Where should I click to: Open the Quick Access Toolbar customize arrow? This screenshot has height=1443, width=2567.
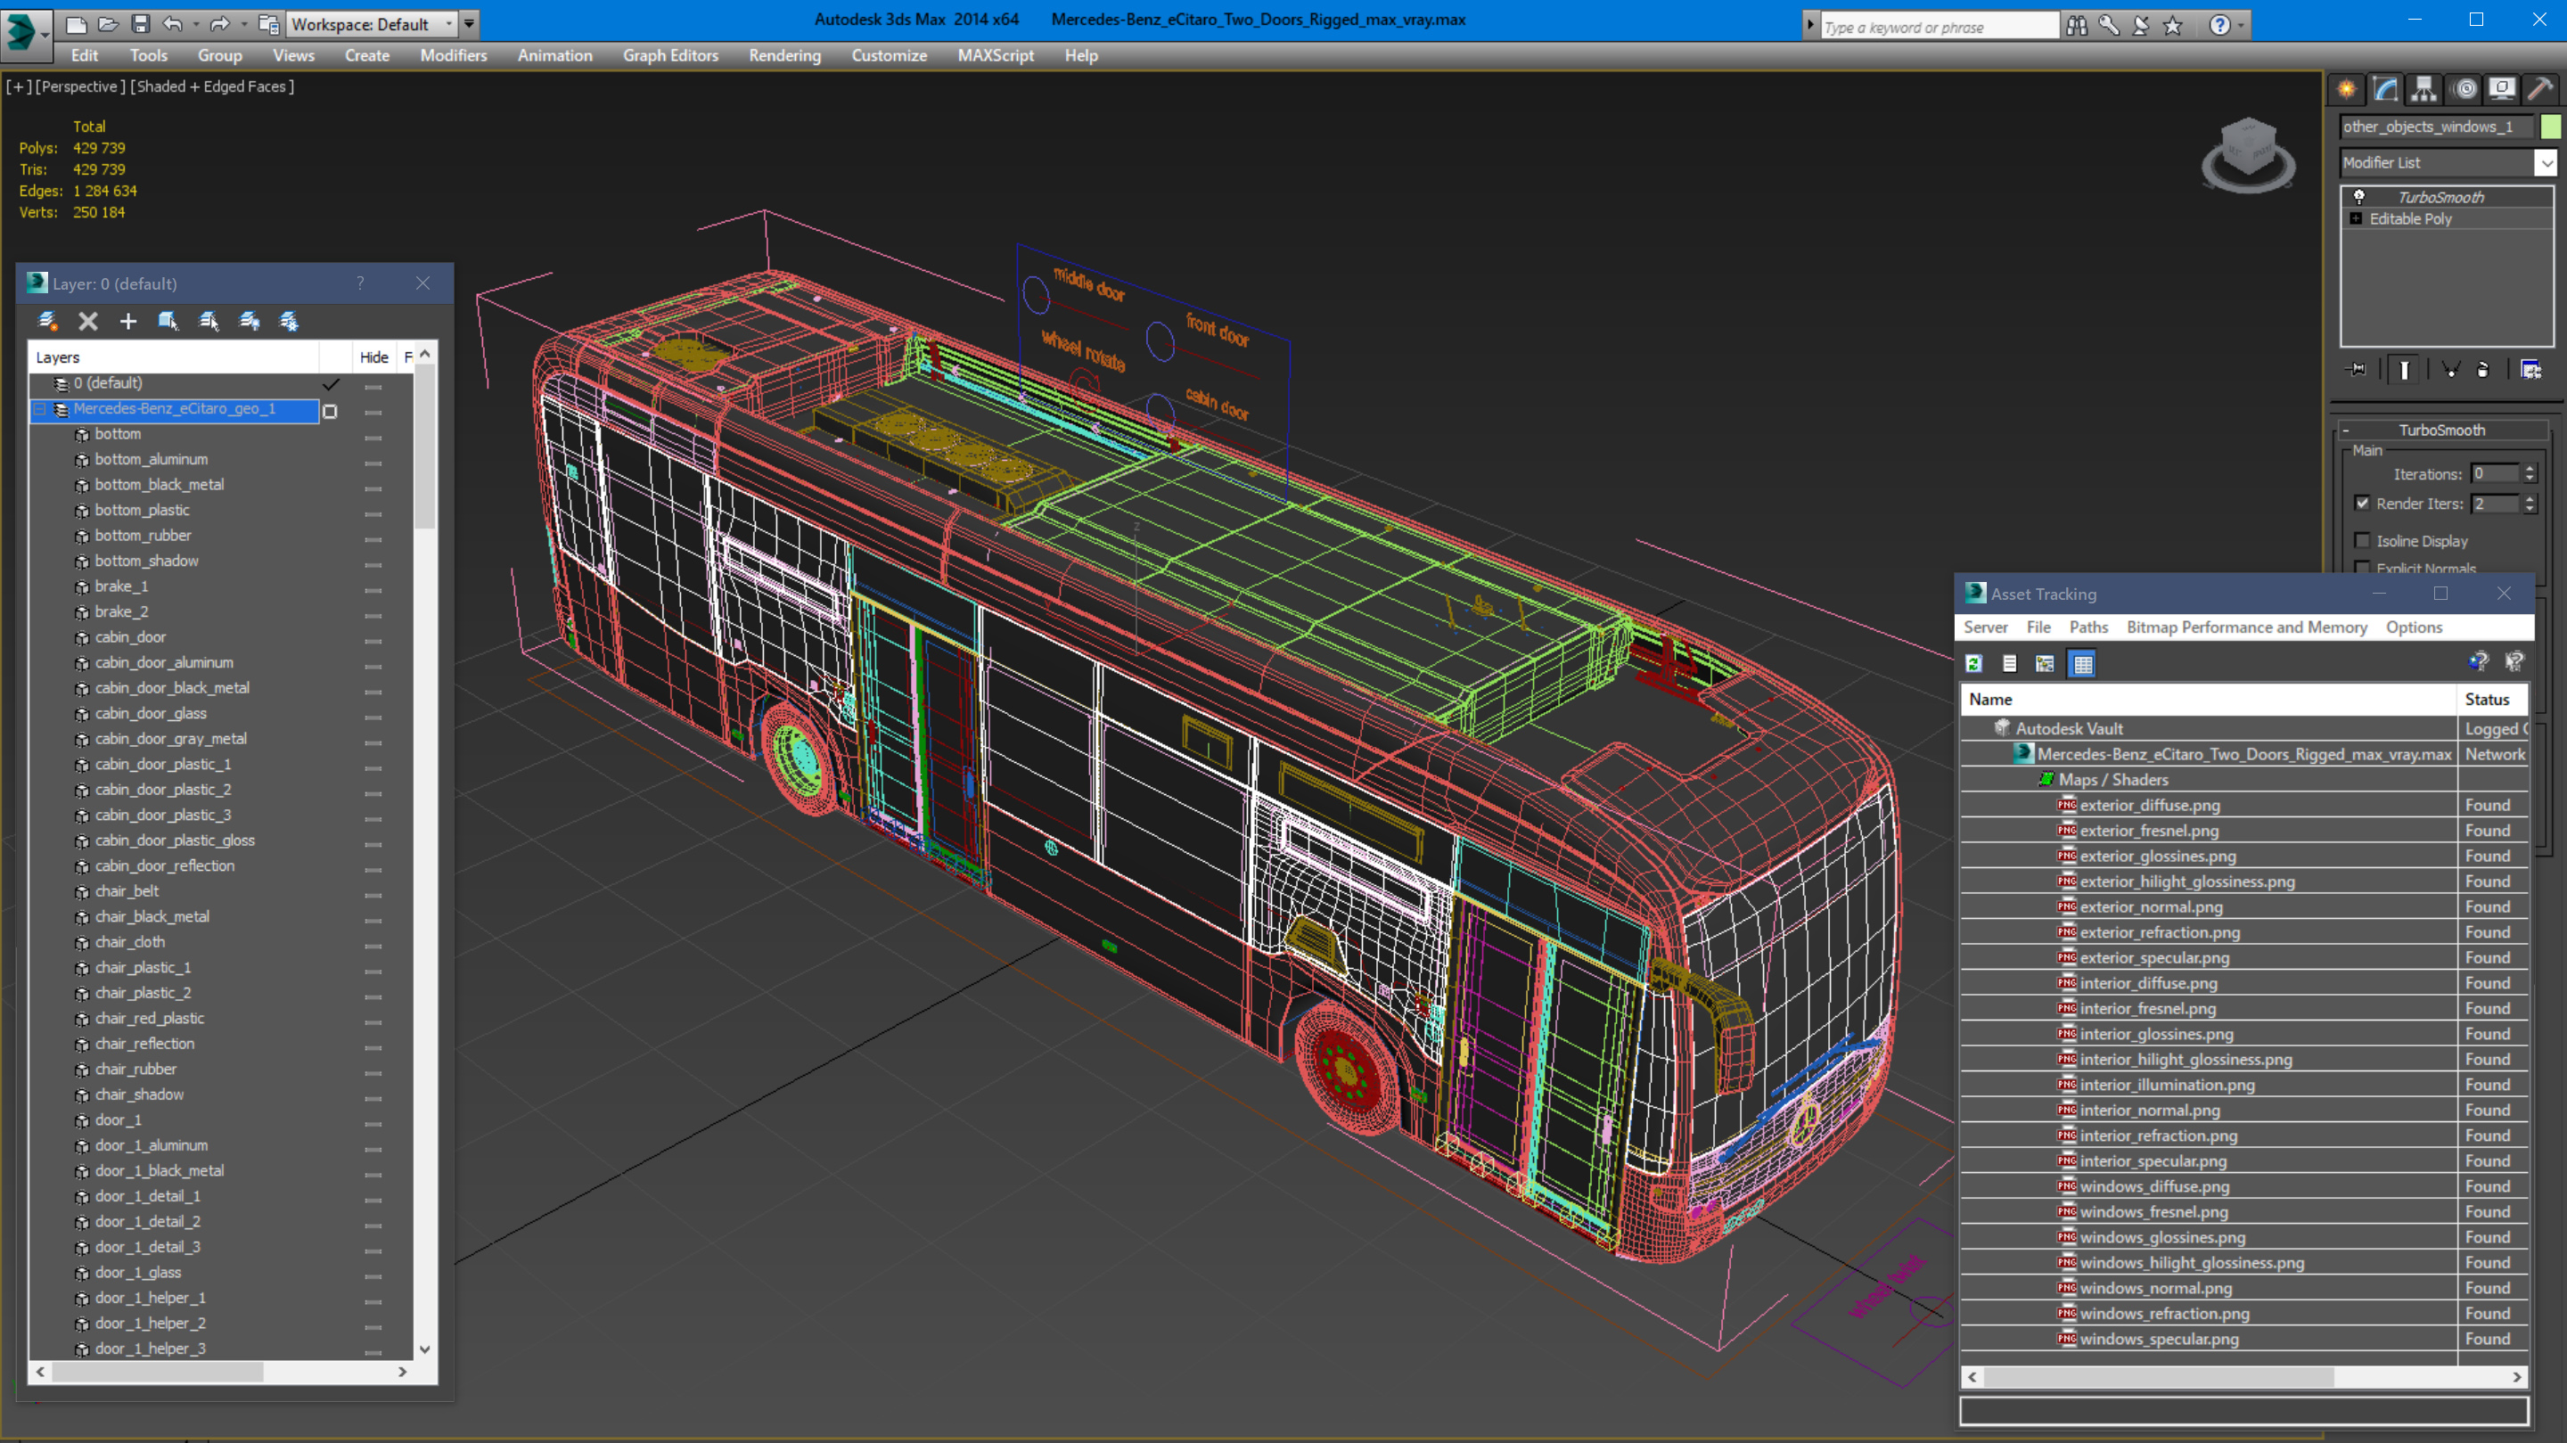[468, 24]
